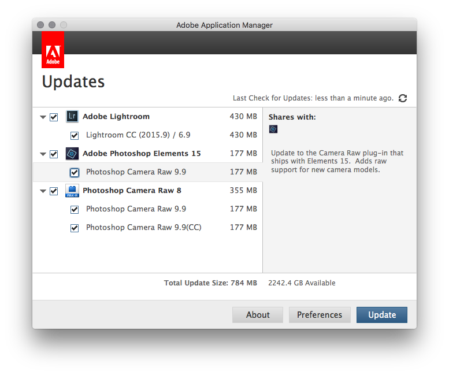Click 2242.4 GB Available text
449x375 pixels.
coord(302,283)
